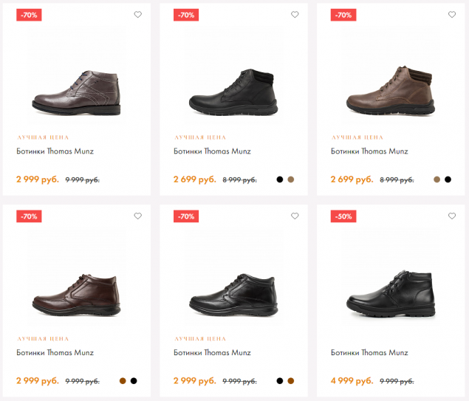Image resolution: width=469 pixels, height=401 pixels.
Task: Pick black swatch on brown knit-collar boot card
Action: 448,179
